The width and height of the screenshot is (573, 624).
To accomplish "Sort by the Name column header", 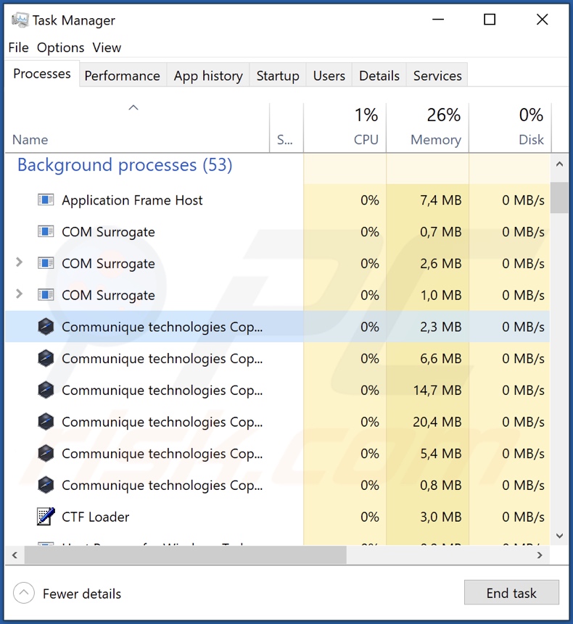I will (x=137, y=128).
